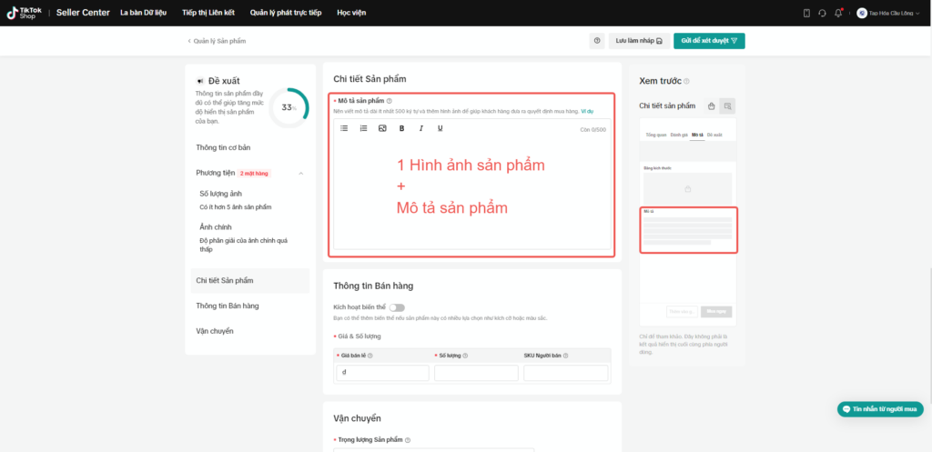This screenshot has height=452, width=932.
Task: Click the shop avatar icon
Action: (x=862, y=13)
